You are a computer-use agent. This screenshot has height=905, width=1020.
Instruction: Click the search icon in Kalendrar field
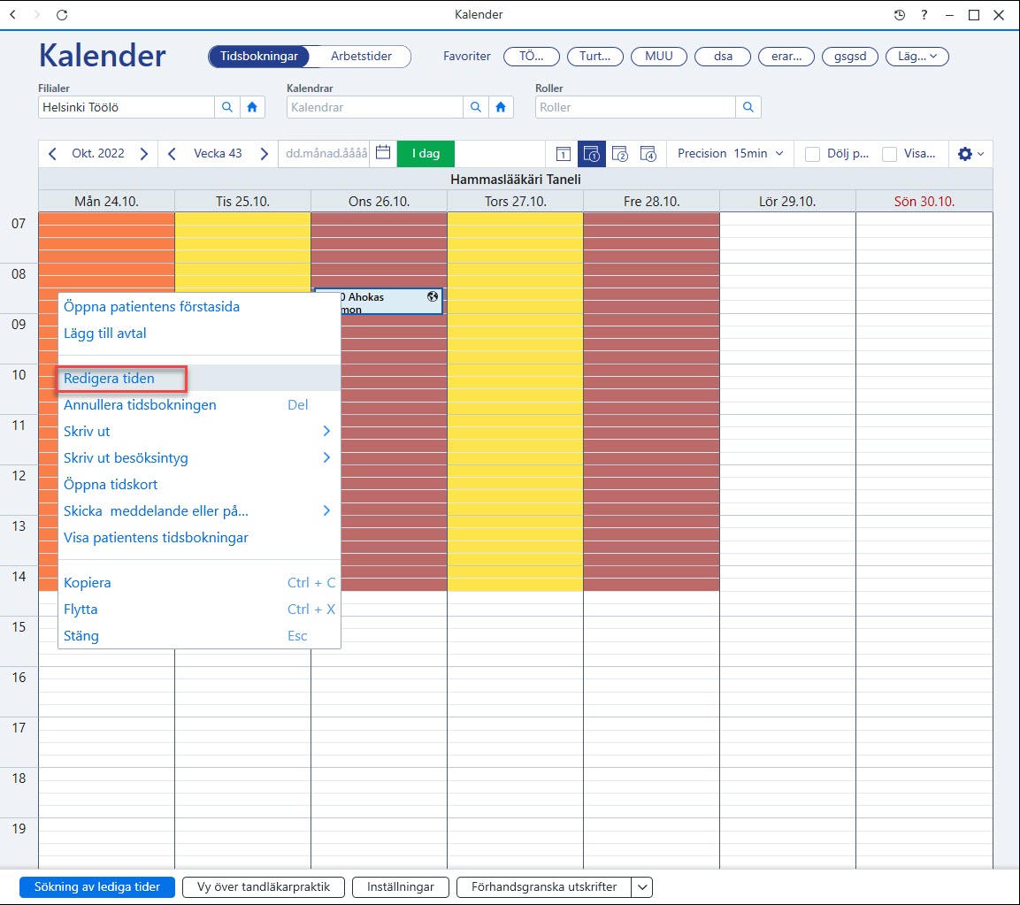(476, 107)
